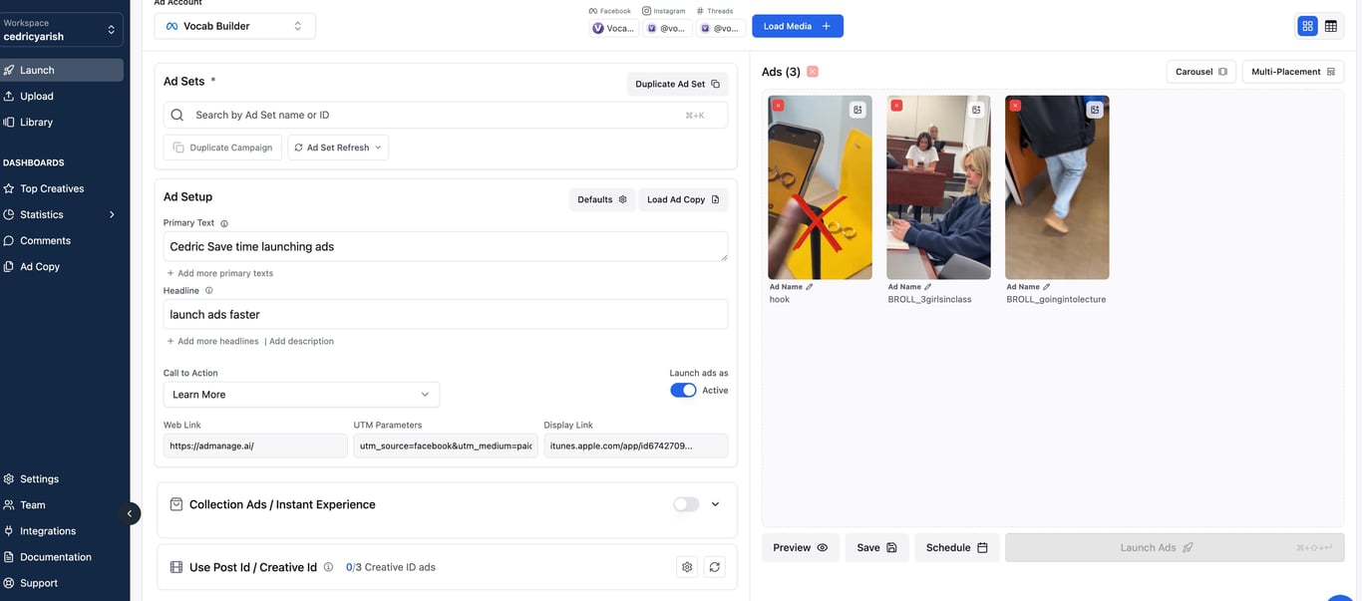This screenshot has width=1362, height=601.
Task: Click the Carousel button
Action: pyautogui.click(x=1200, y=72)
